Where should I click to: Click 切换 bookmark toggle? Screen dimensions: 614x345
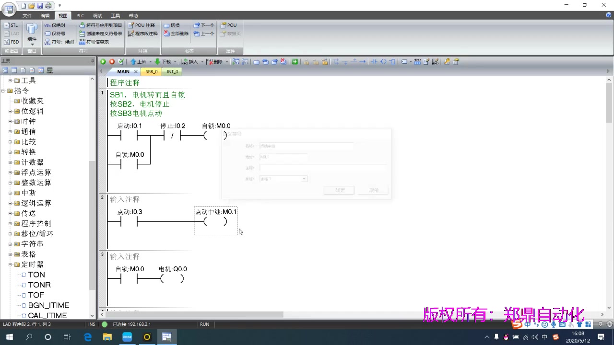coord(172,25)
